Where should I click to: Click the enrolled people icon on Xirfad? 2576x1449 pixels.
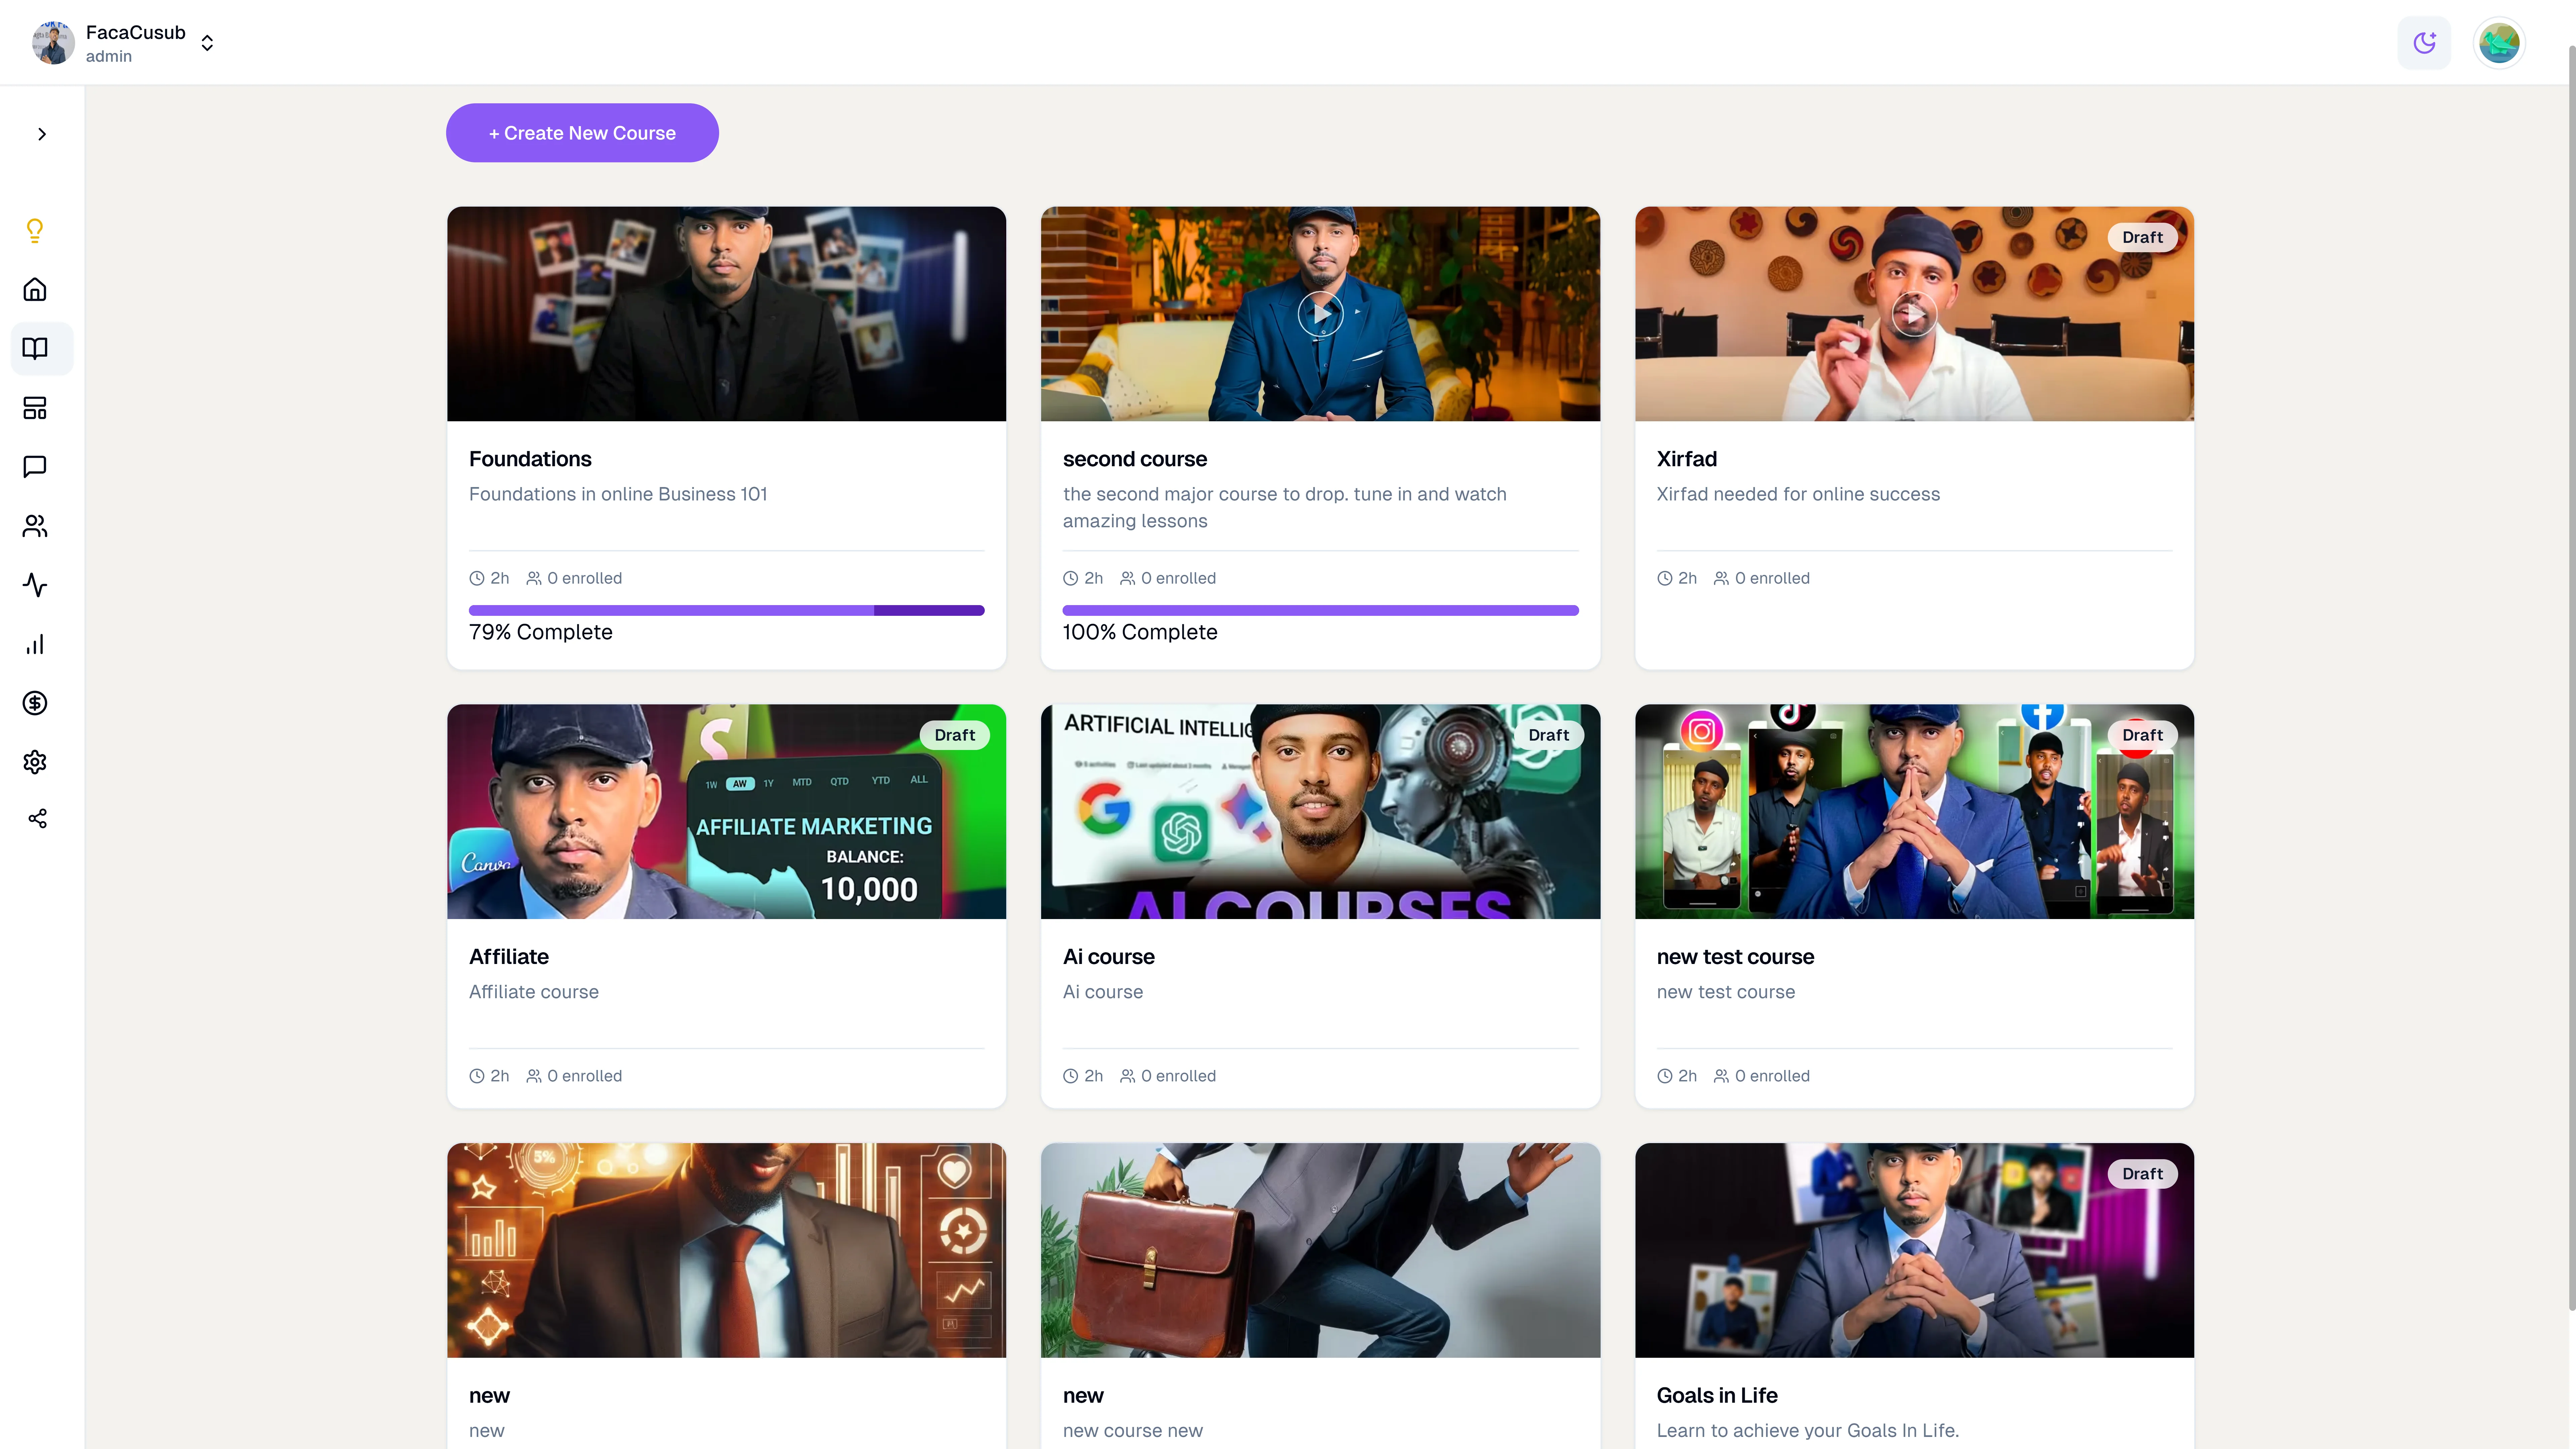pyautogui.click(x=1722, y=578)
